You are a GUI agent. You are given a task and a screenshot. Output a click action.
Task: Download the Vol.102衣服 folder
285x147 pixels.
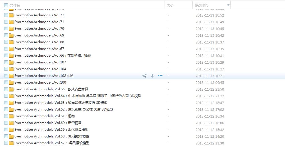pos(152,76)
